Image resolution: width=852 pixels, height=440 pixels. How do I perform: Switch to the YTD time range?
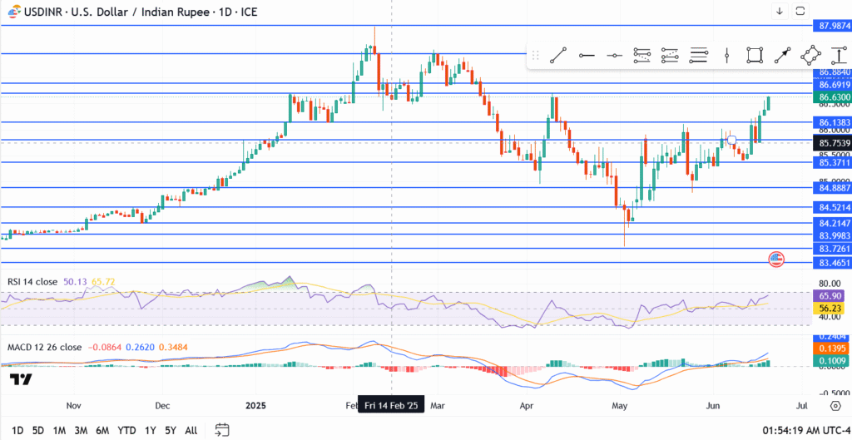[x=127, y=430]
